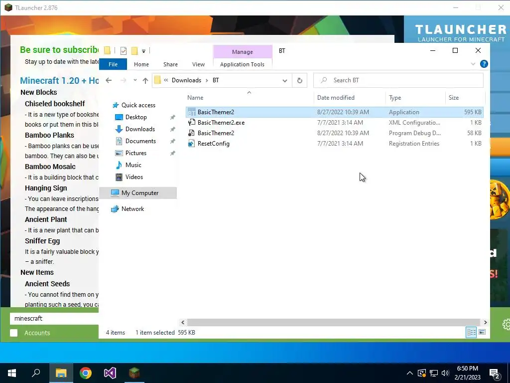The width and height of the screenshot is (510, 383).
Task: Sort files by Date modified column
Action: click(x=336, y=97)
